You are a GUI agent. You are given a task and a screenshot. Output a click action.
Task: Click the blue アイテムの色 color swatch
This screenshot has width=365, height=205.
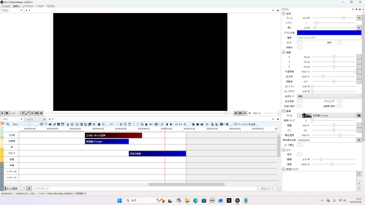[x=329, y=33]
